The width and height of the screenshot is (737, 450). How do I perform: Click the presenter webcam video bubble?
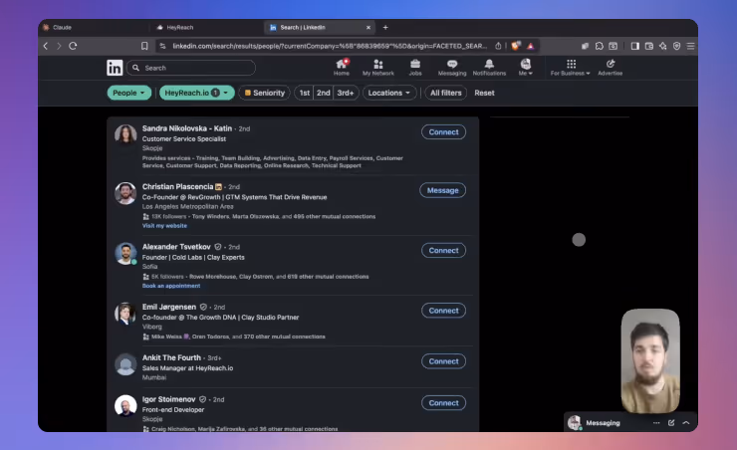(650, 360)
